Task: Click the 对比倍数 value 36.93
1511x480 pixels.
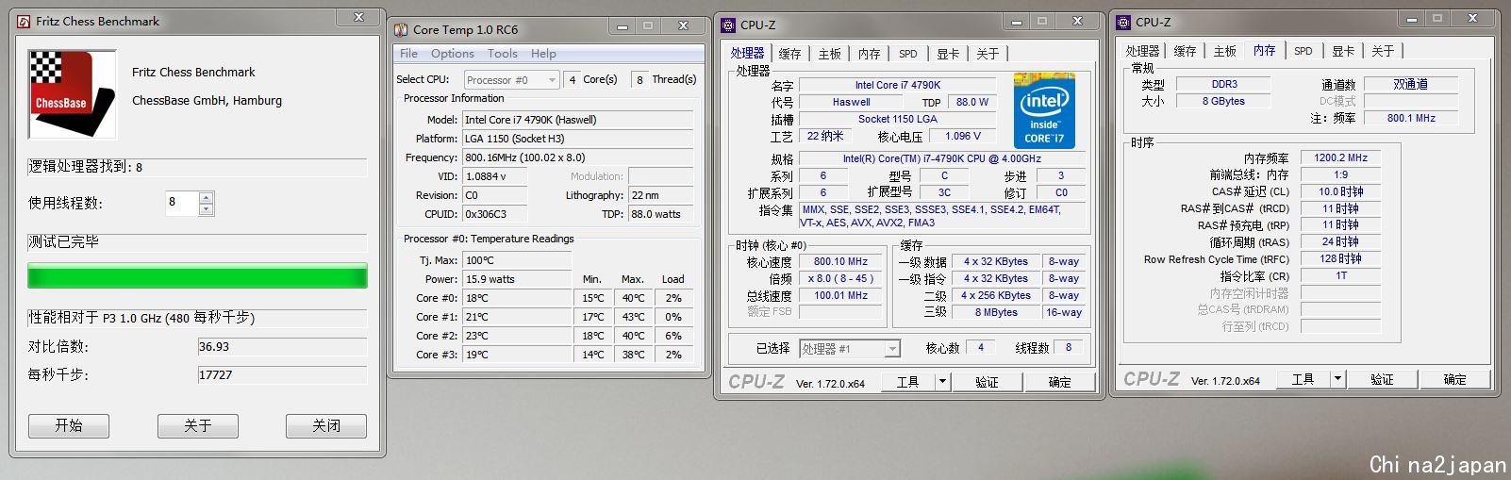Action: 282,346
